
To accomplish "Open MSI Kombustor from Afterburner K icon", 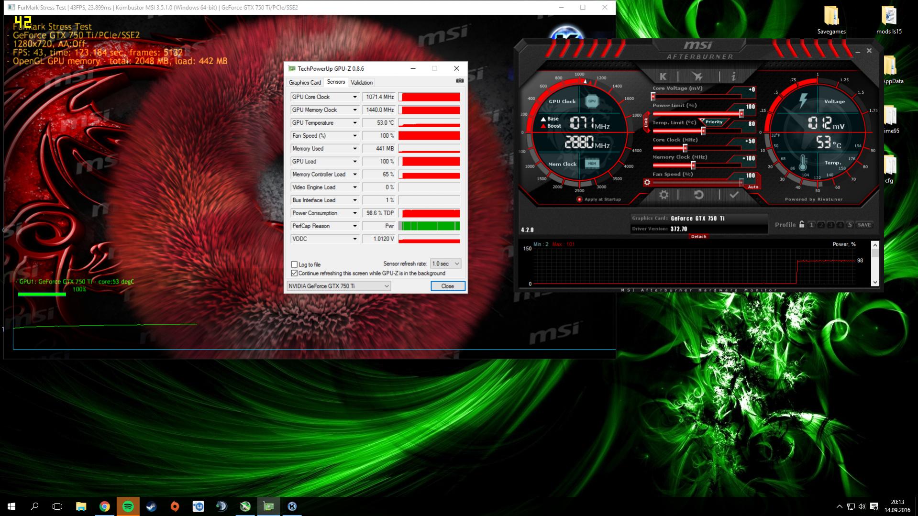I will pos(663,76).
